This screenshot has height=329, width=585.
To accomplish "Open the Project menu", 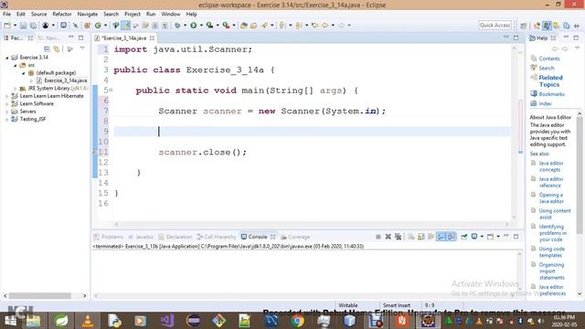I will pos(133,14).
